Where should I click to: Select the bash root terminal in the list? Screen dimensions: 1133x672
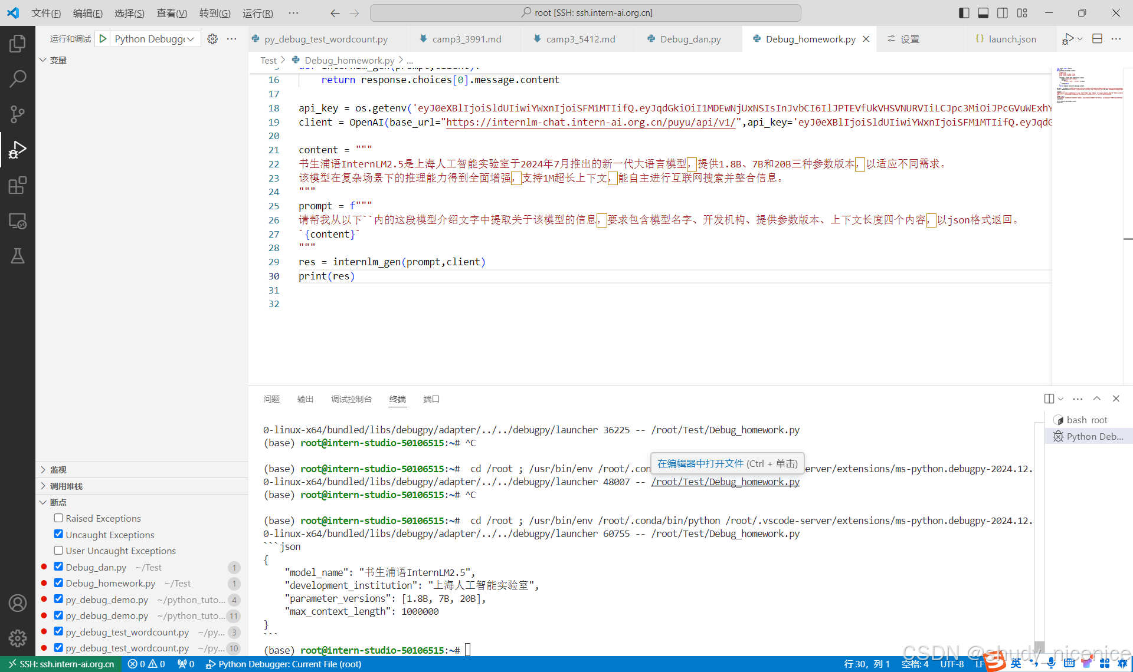click(x=1086, y=420)
